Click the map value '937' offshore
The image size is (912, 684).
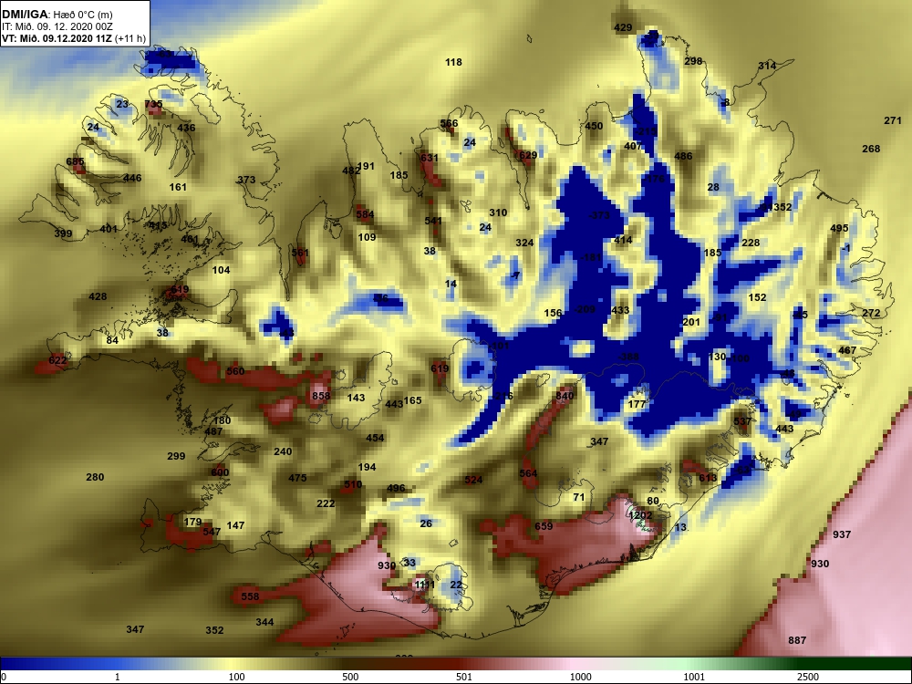pos(842,534)
